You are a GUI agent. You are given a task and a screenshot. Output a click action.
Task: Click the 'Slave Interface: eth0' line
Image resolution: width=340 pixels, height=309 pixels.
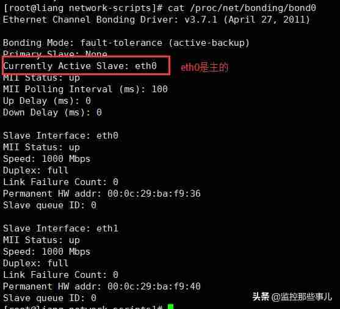60,136
